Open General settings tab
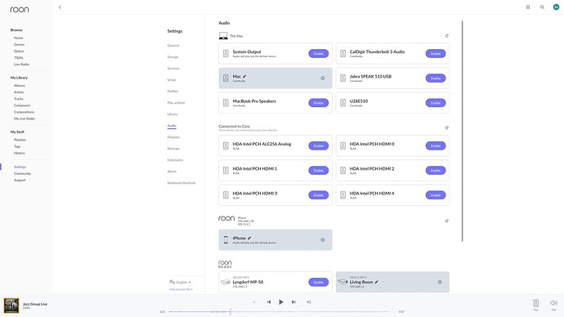Screen dimensions: 564x317 pos(173,46)
